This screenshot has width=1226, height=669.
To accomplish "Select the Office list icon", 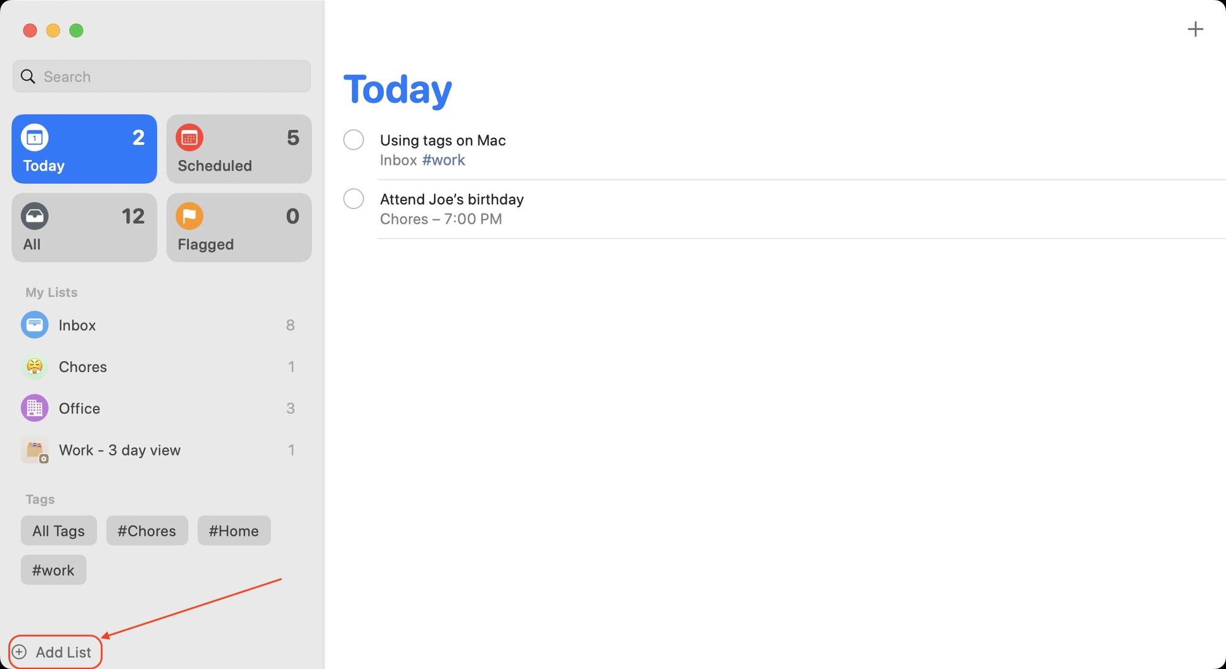I will 34,408.
